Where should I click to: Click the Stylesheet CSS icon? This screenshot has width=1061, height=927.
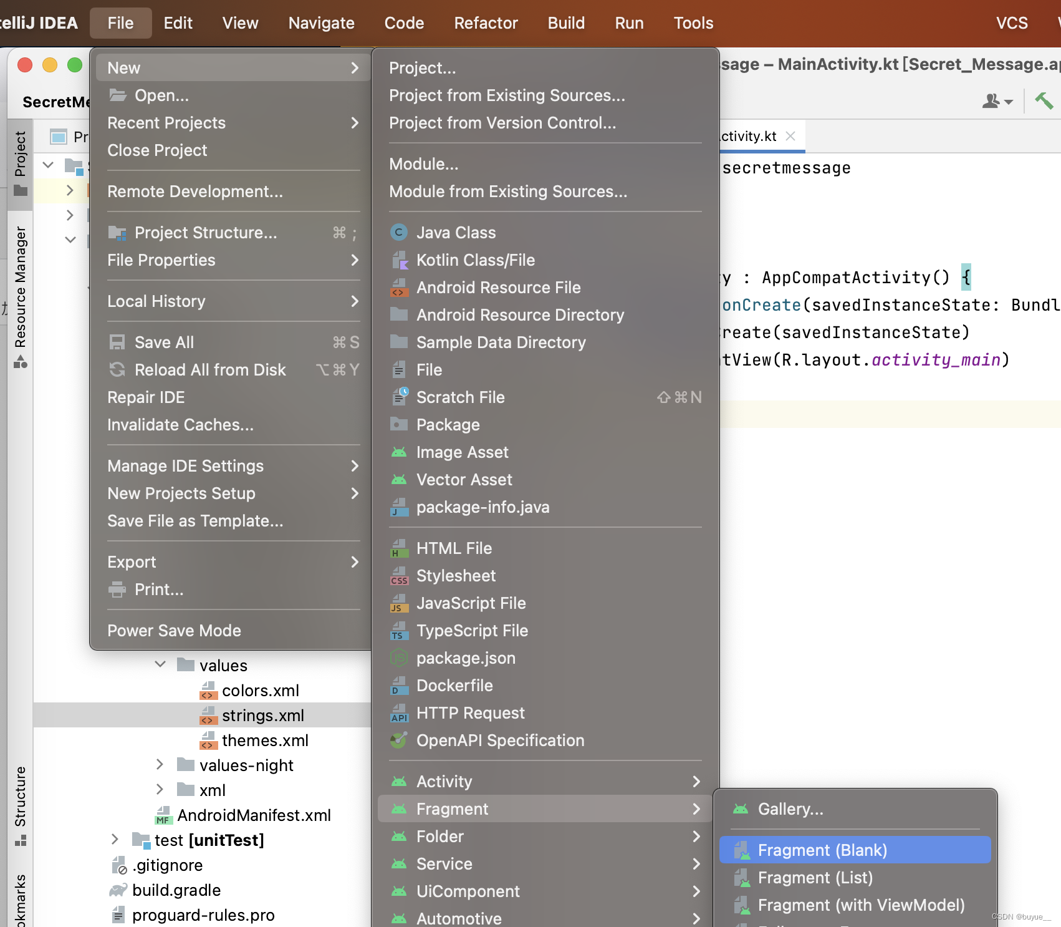[x=399, y=576]
